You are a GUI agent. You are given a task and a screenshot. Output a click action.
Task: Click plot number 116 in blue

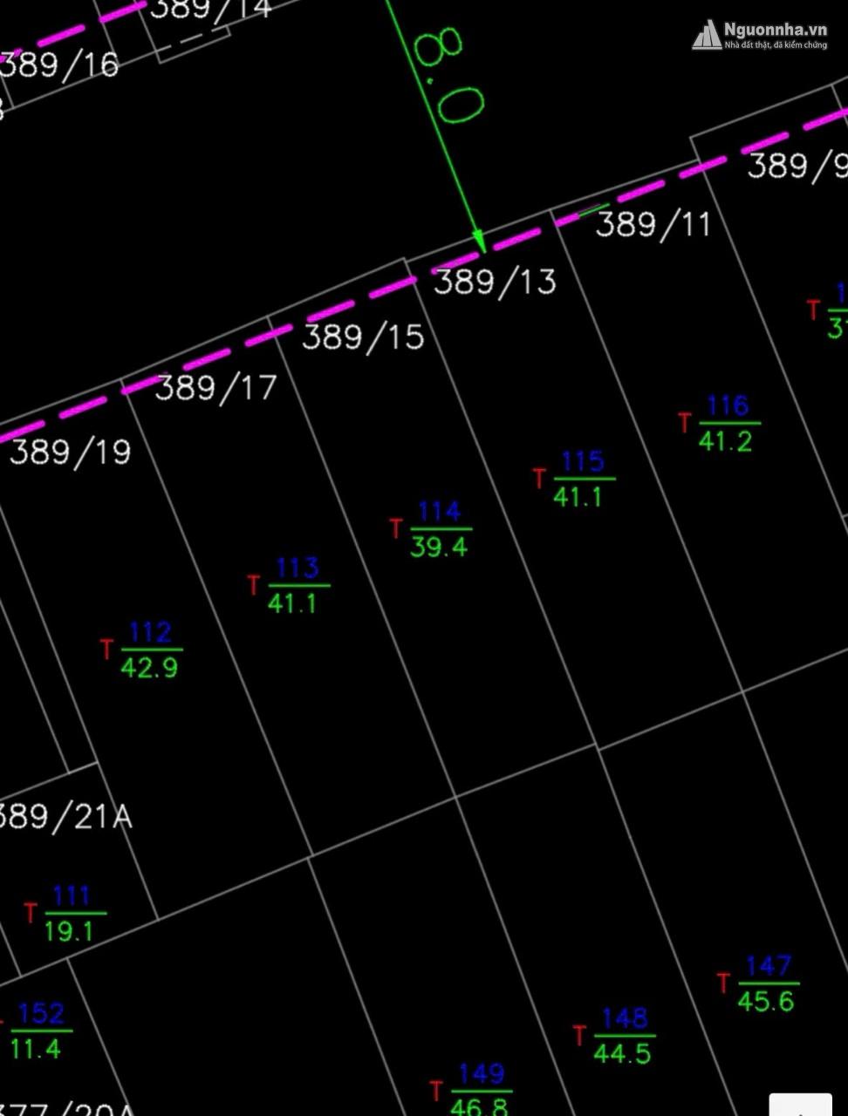coord(728,405)
